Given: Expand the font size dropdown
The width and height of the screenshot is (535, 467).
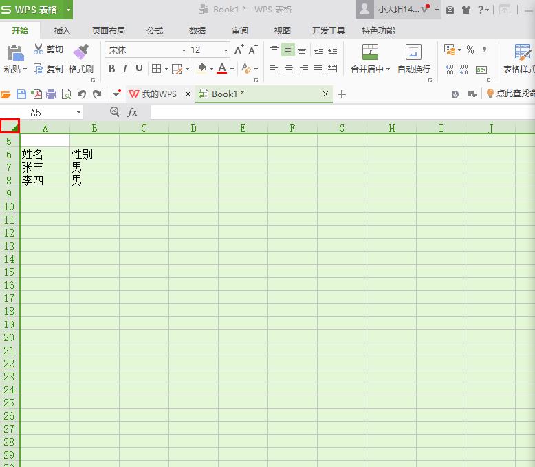Looking at the screenshot, I should [226, 50].
